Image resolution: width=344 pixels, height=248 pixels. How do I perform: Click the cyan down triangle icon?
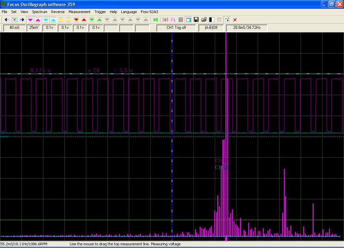pyautogui.click(x=46, y=20)
